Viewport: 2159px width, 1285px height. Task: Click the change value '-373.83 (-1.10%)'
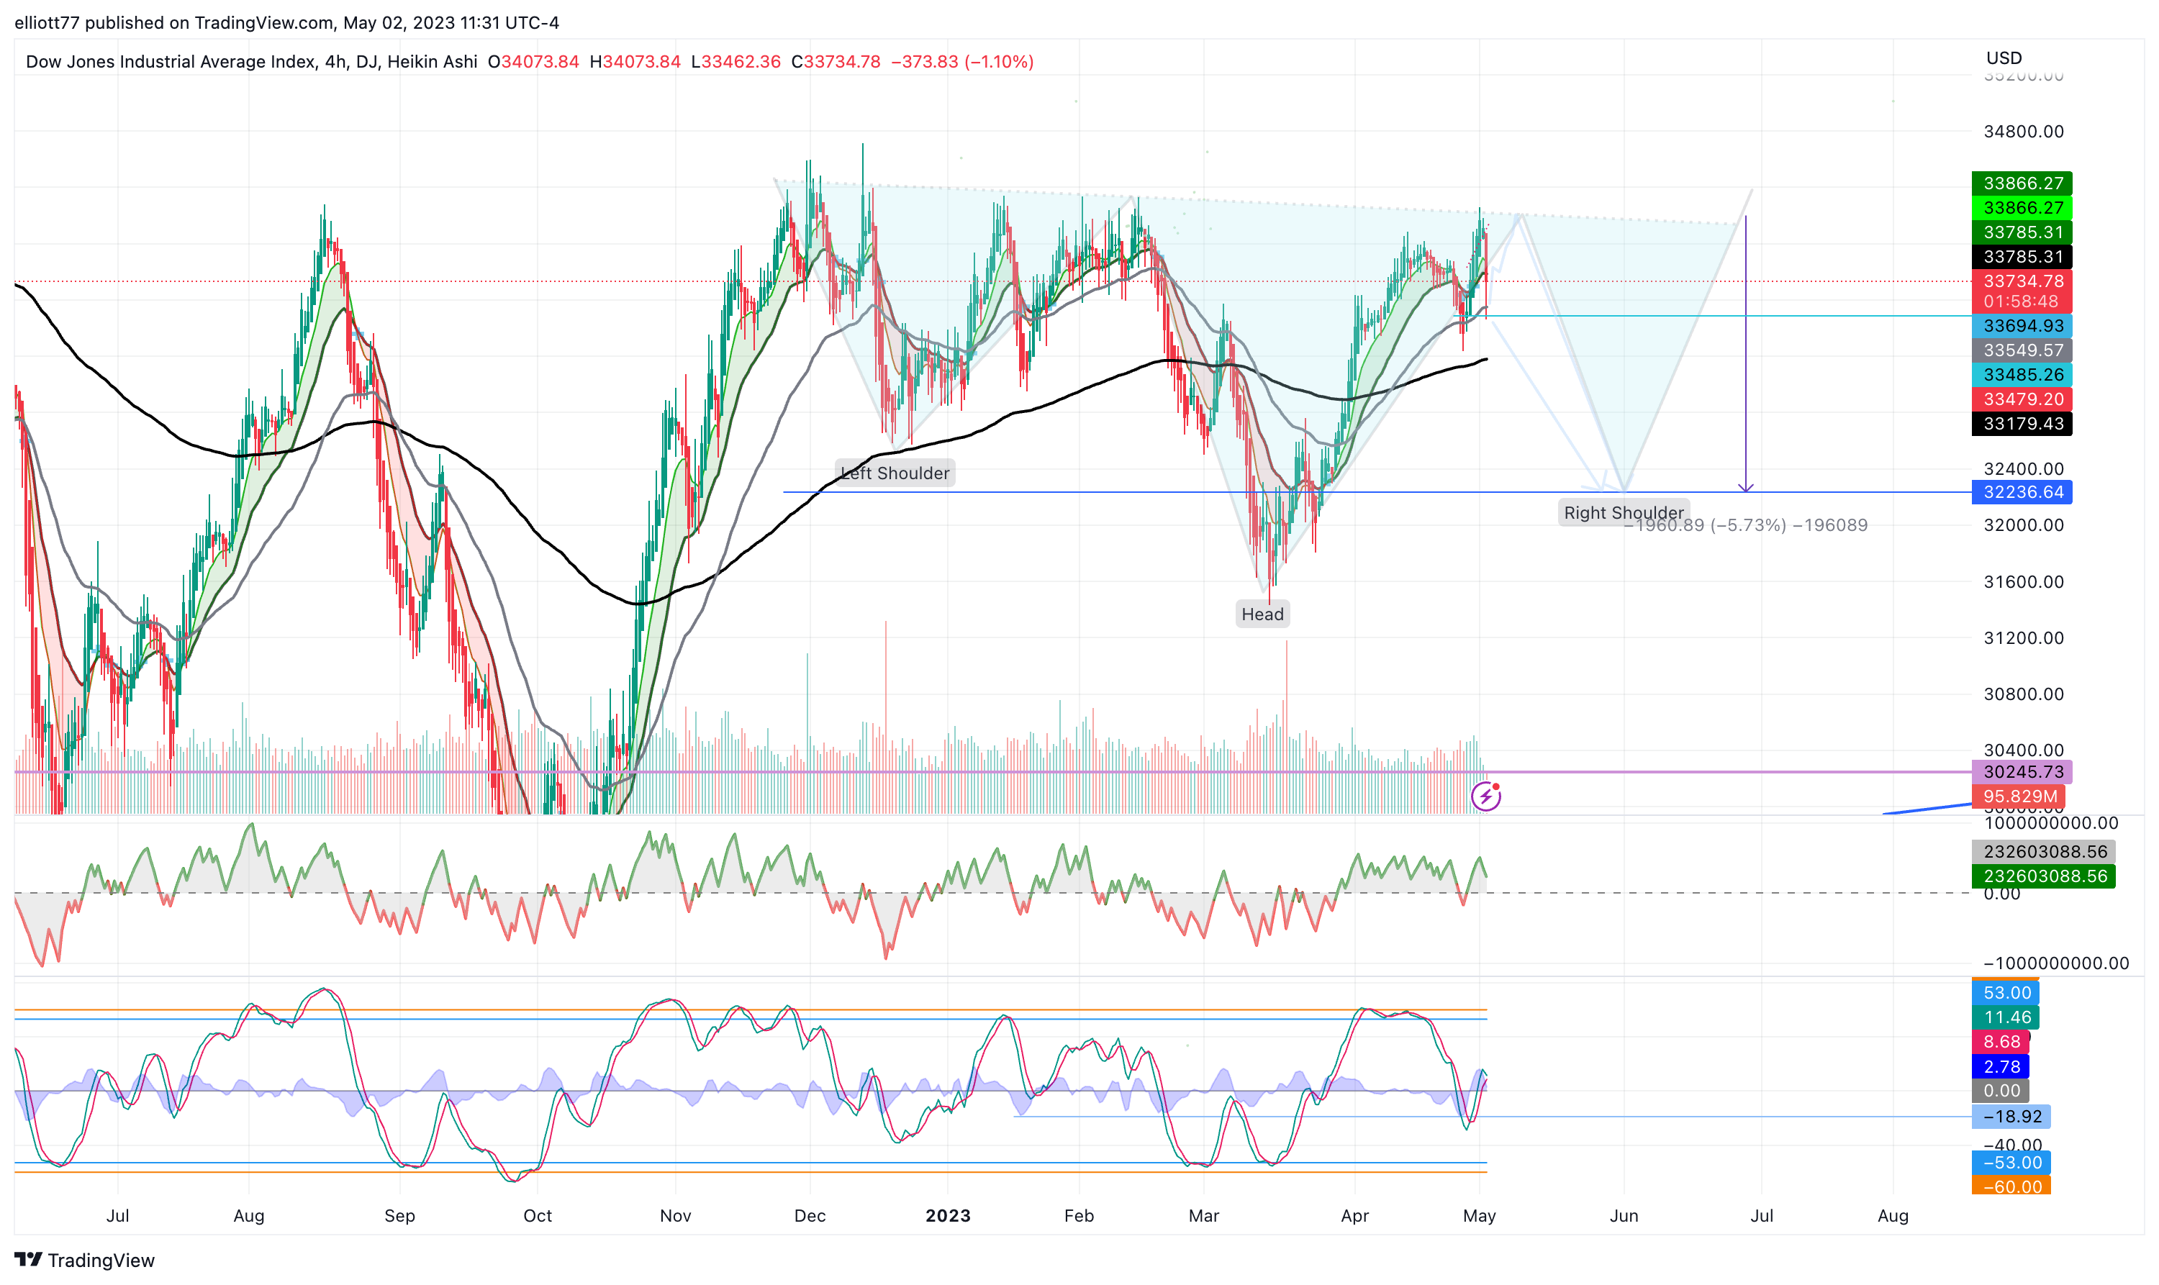[962, 61]
